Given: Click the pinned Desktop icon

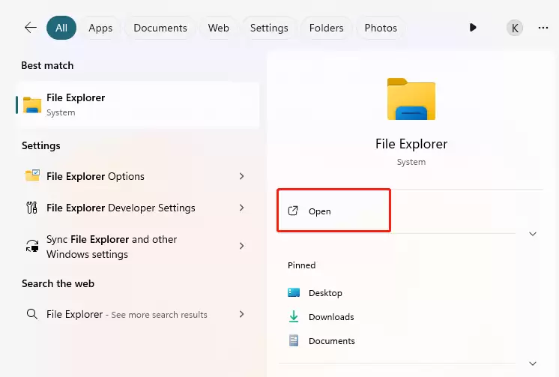Looking at the screenshot, I should pos(294,292).
